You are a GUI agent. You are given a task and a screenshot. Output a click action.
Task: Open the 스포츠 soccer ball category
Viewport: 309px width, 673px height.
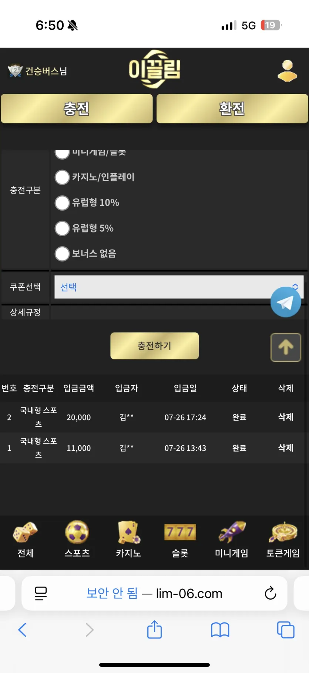coord(77,539)
